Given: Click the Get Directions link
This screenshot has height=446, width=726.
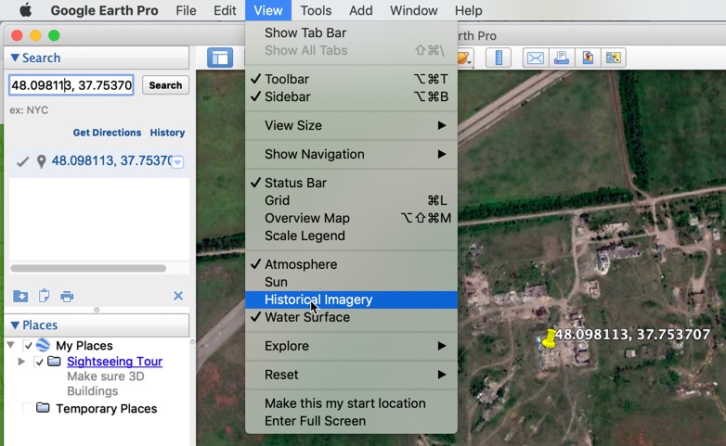Looking at the screenshot, I should click(x=107, y=133).
